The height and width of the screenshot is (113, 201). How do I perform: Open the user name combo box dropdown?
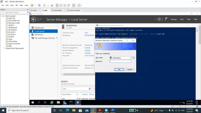point(130,58)
